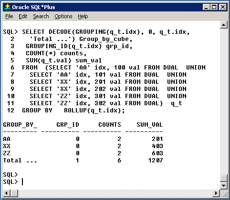The width and height of the screenshot is (230, 200).
Task: Click the XX result row label
Action: click(x=7, y=146)
